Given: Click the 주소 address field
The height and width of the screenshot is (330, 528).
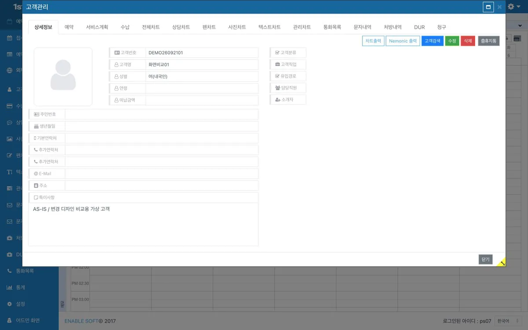Looking at the screenshot, I should click(x=161, y=185).
